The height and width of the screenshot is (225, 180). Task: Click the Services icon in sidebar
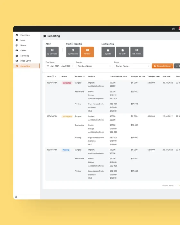[17, 56]
